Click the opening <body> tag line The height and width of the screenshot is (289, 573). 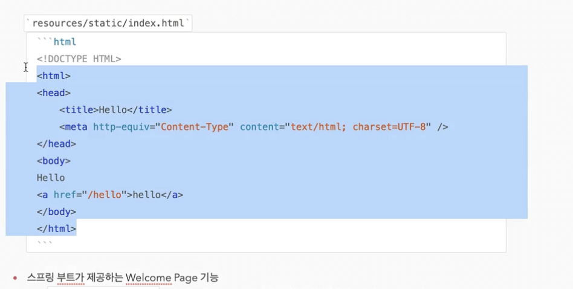pos(54,161)
